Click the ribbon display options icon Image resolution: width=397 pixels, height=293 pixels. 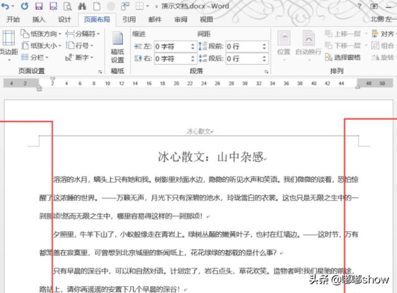point(374,6)
